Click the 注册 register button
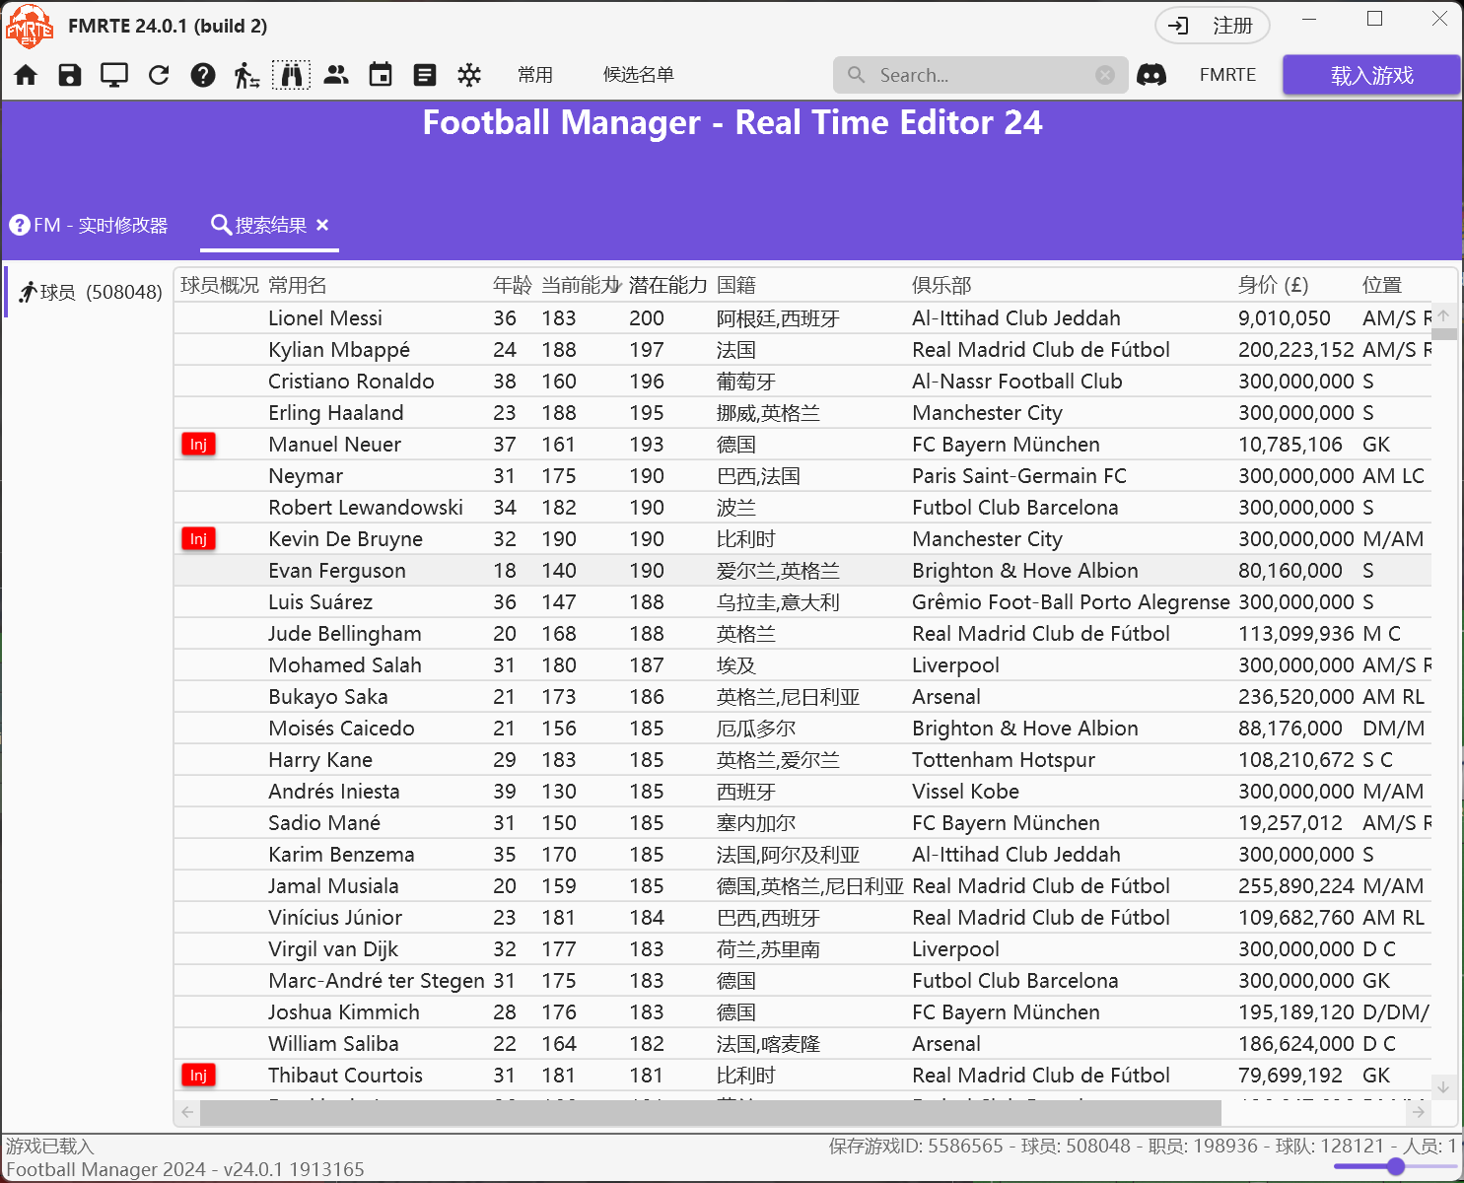1464x1183 pixels. click(1212, 26)
